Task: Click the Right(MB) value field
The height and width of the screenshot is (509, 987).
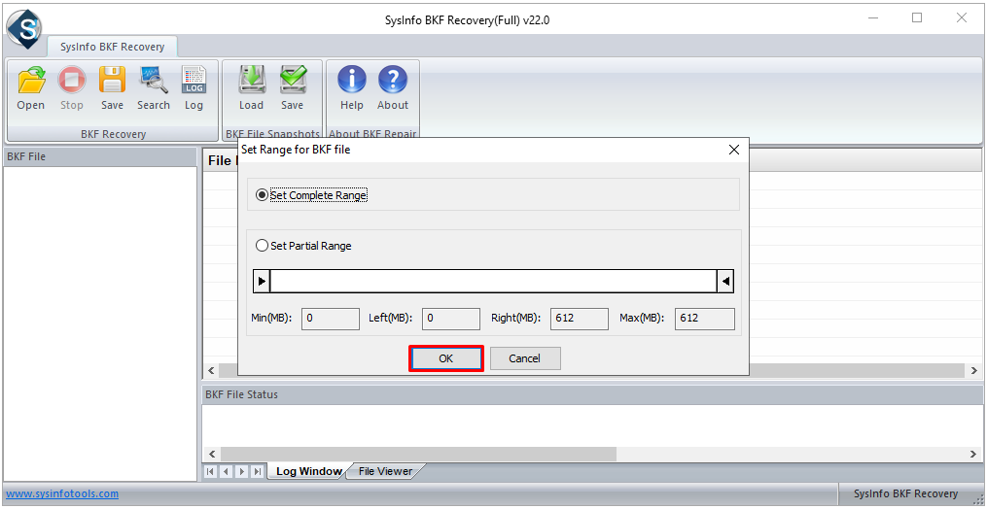Action: pos(580,319)
